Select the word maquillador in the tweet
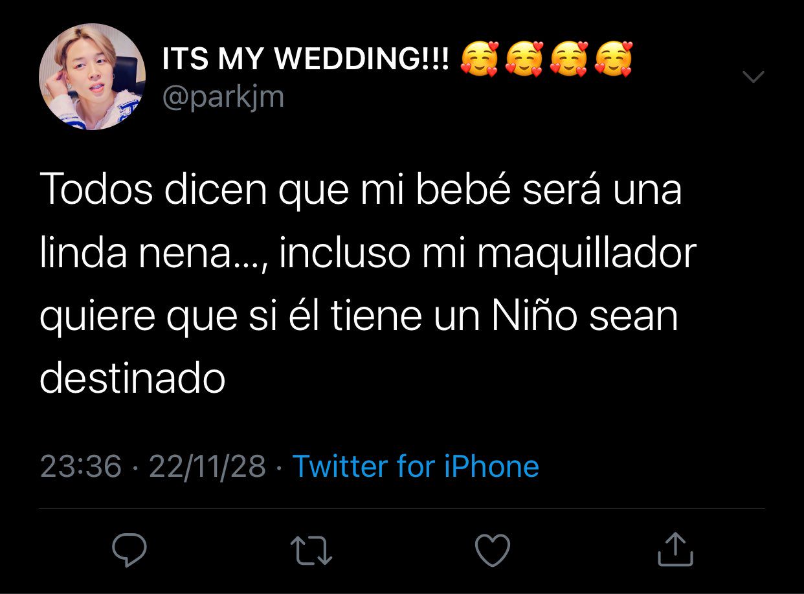The height and width of the screenshot is (594, 804). (x=587, y=254)
